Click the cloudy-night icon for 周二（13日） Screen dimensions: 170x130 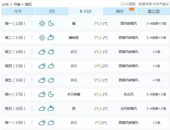click(51, 38)
